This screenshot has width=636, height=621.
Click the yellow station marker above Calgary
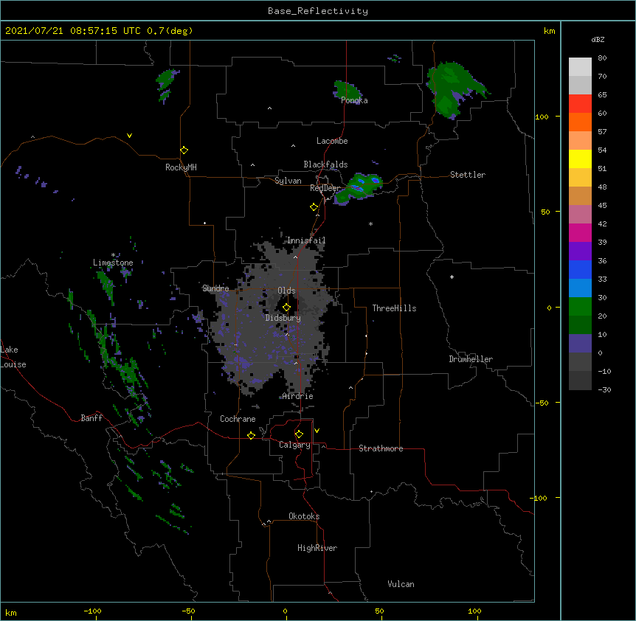[299, 434]
